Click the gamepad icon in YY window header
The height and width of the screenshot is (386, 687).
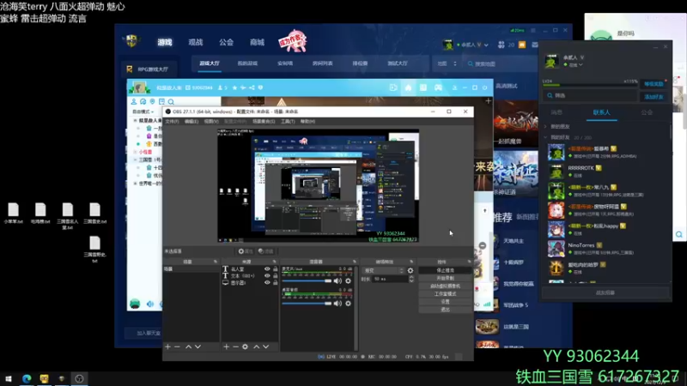[438, 87]
